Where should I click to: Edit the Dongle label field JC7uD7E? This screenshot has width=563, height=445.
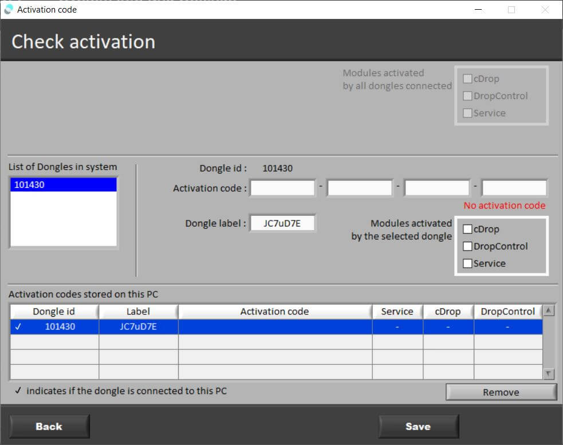pyautogui.click(x=282, y=223)
